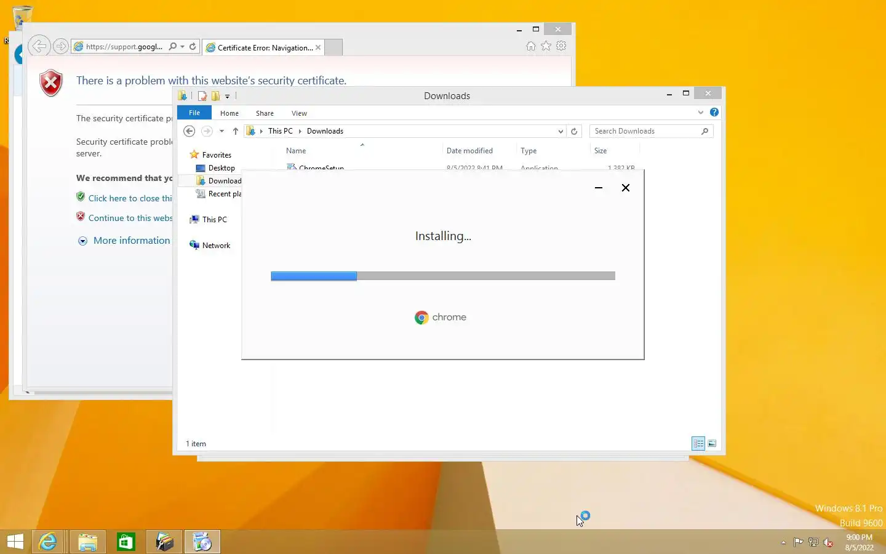Click the toolbox taskbar icon
The height and width of the screenshot is (554, 886).
164,542
